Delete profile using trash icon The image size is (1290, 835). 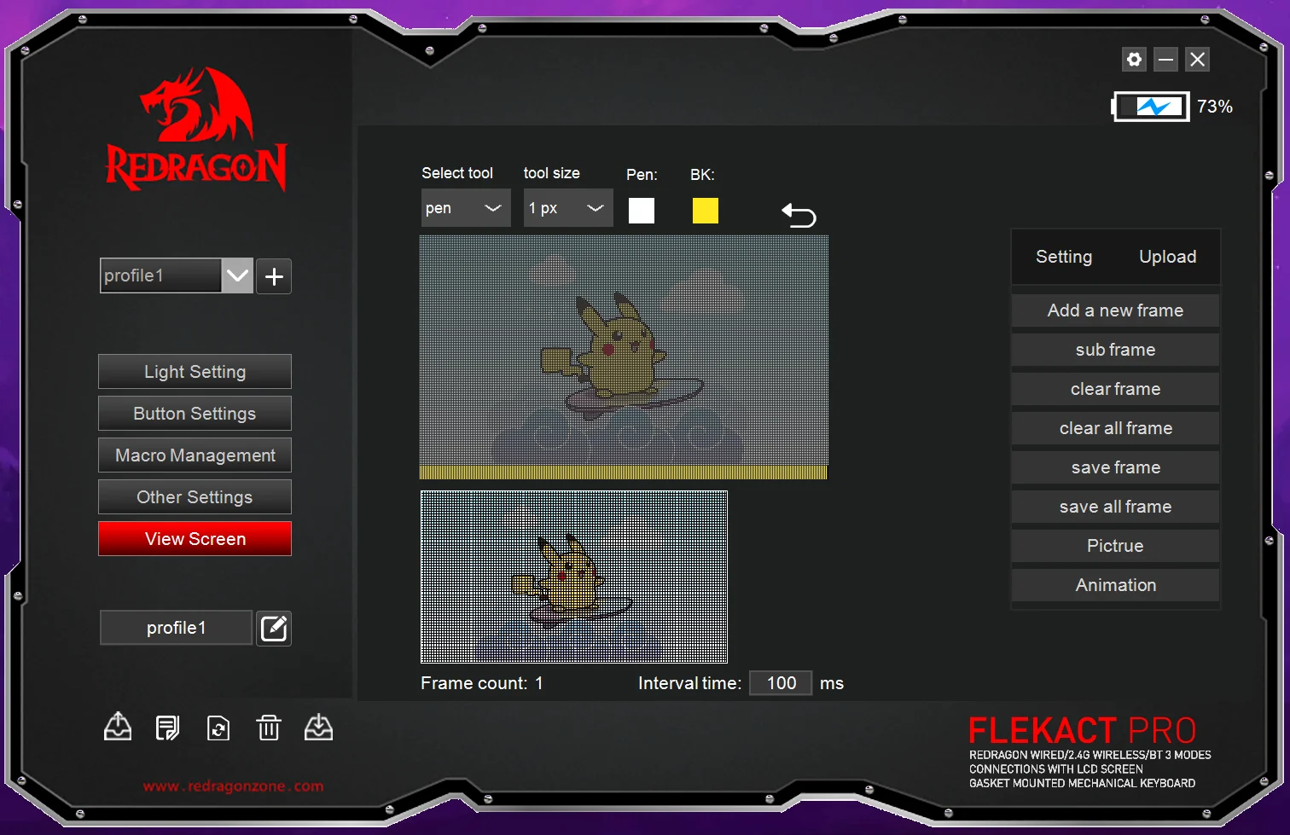coord(269,728)
